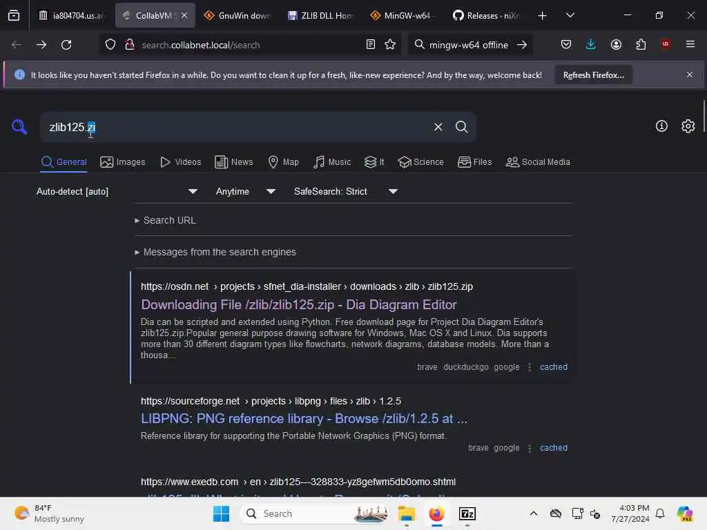
Task: Open File Explorer from taskbar
Action: point(406,513)
